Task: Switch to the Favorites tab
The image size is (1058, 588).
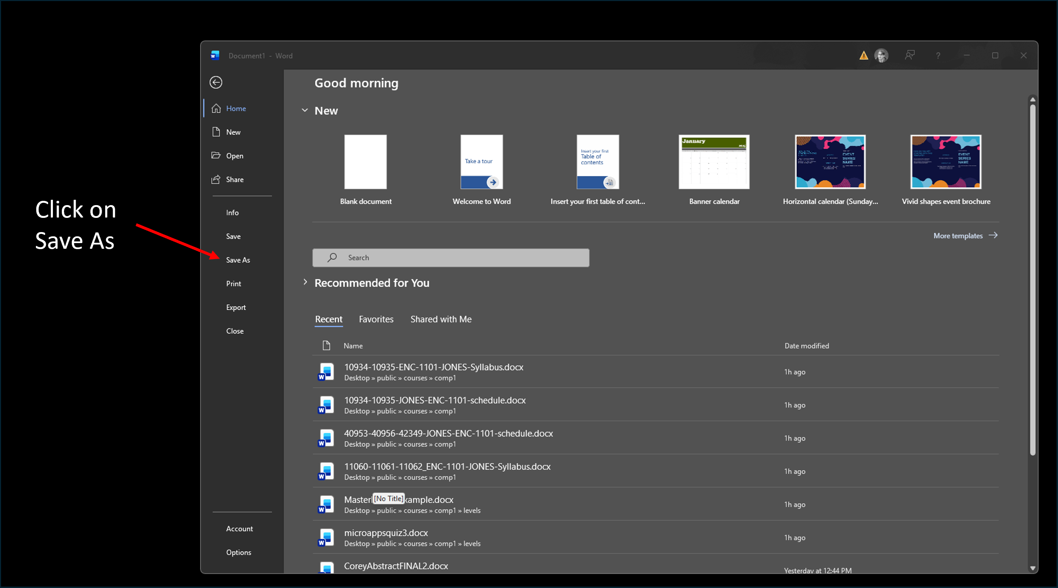Action: [376, 319]
